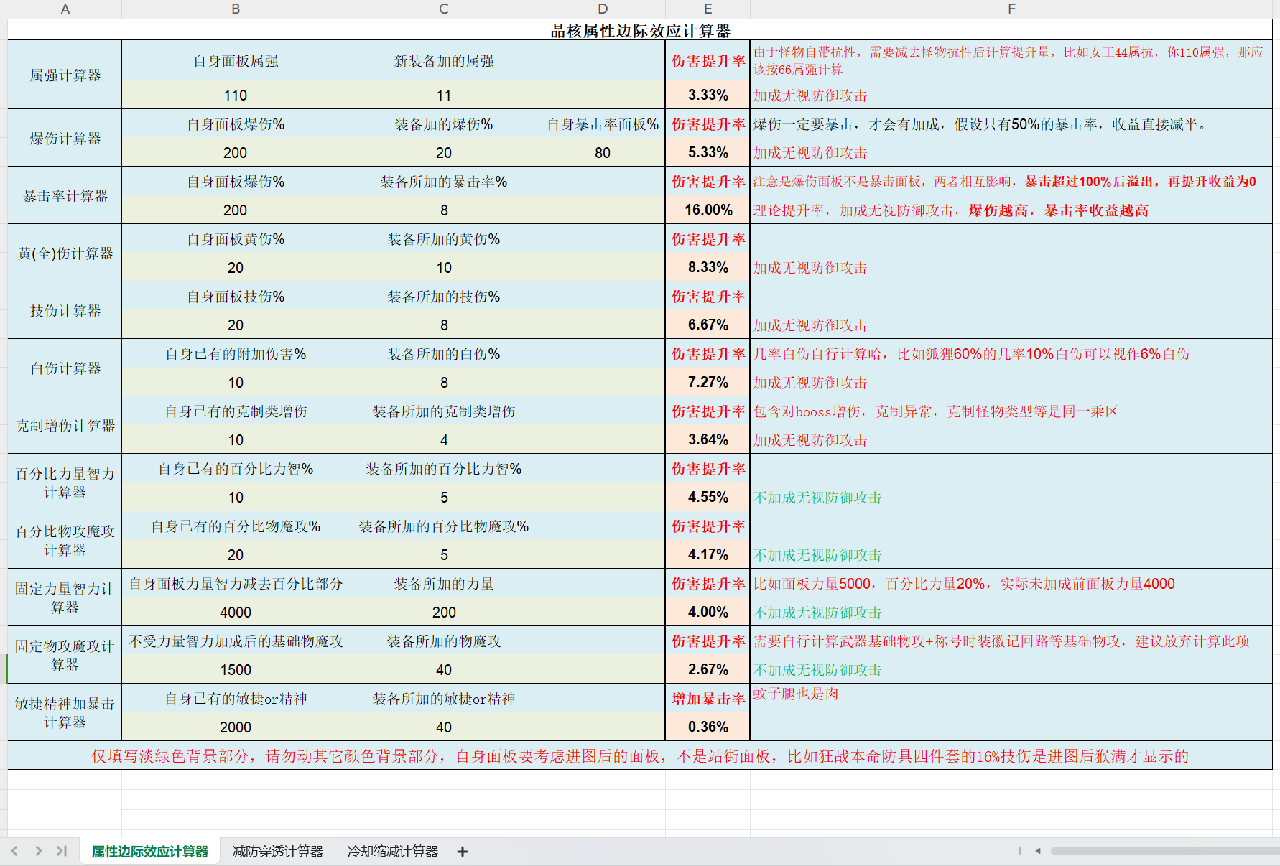Select the 装备所加的克制类增伤 value cell 4
The width and height of the screenshot is (1280, 866).
(443, 439)
